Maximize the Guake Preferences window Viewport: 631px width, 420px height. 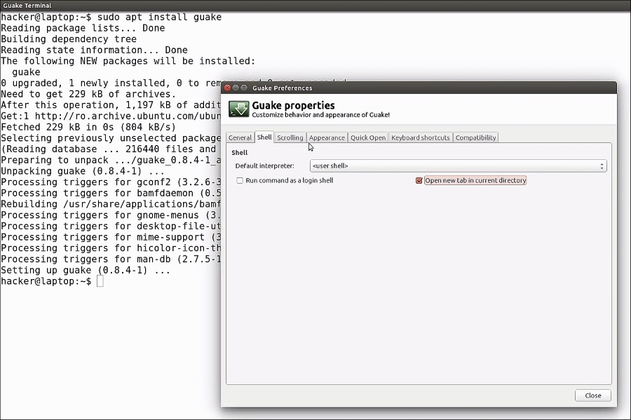pos(244,88)
